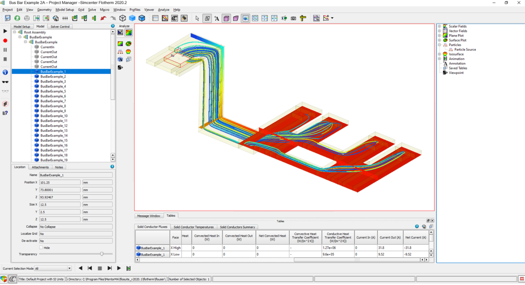Click the Solver Control tab
The image size is (525, 285).
coord(60,26)
